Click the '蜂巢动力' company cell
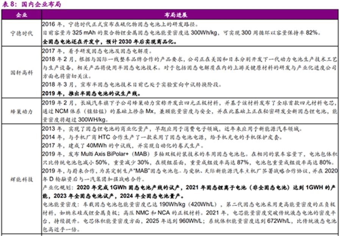This screenshot has width=341, height=236. (22, 112)
